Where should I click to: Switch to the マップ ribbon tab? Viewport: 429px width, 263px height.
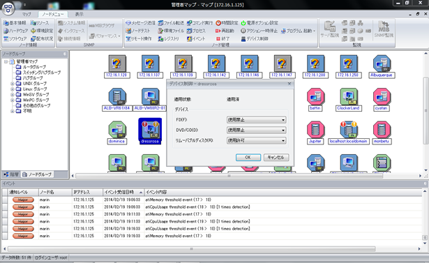pos(27,14)
